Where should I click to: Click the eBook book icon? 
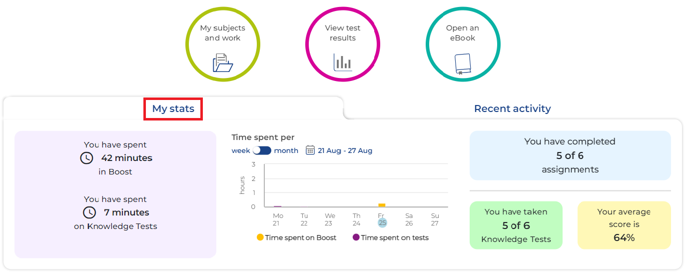463,64
